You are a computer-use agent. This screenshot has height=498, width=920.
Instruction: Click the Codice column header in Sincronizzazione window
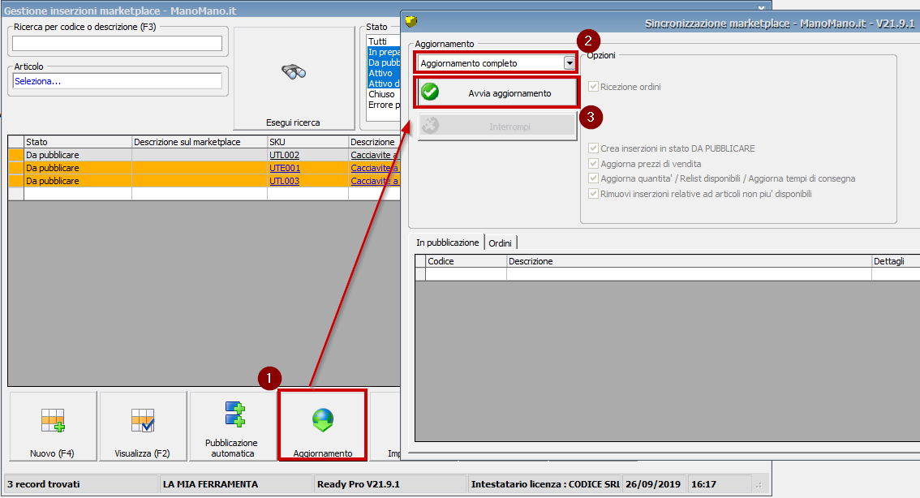click(466, 261)
